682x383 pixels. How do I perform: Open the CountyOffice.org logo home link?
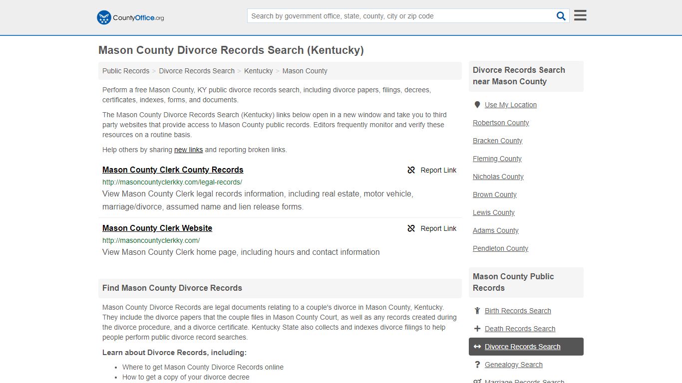tap(130, 17)
